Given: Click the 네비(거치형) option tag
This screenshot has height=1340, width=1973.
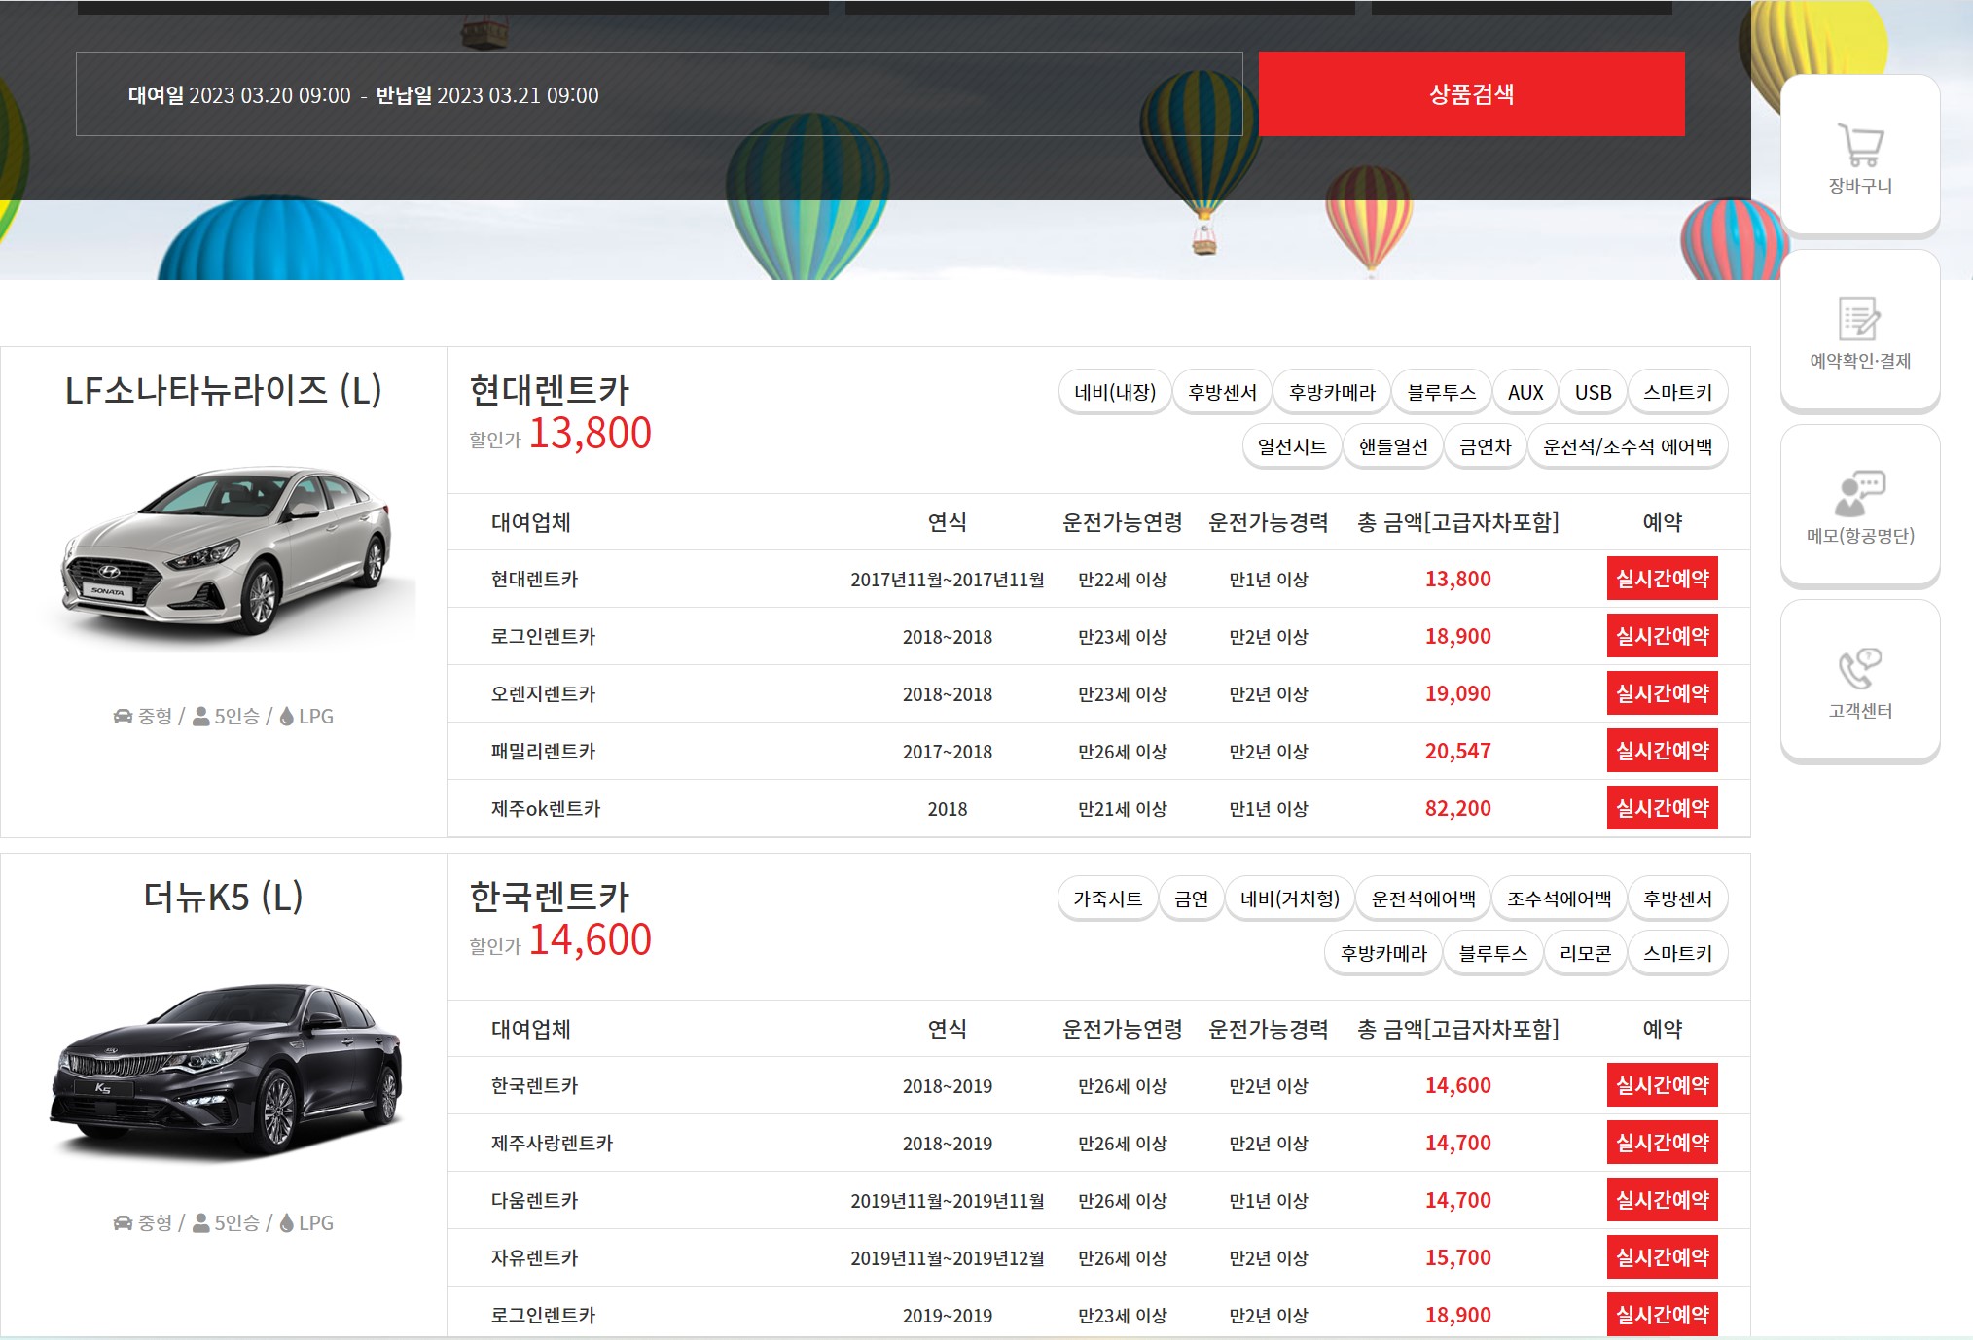Looking at the screenshot, I should click(1289, 899).
